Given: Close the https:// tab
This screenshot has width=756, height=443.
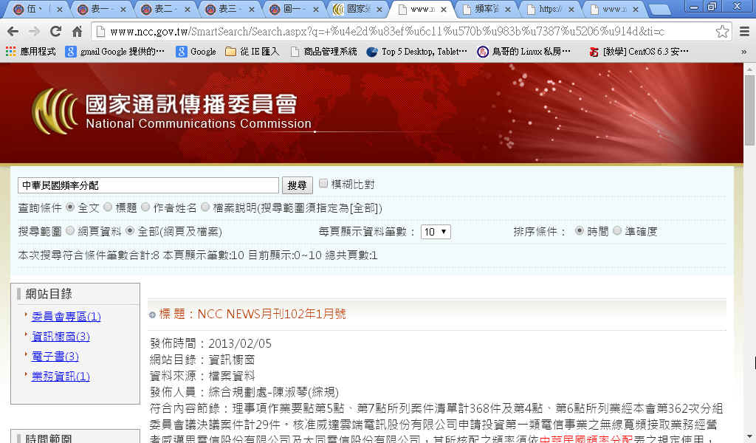Looking at the screenshot, I should tap(571, 9).
